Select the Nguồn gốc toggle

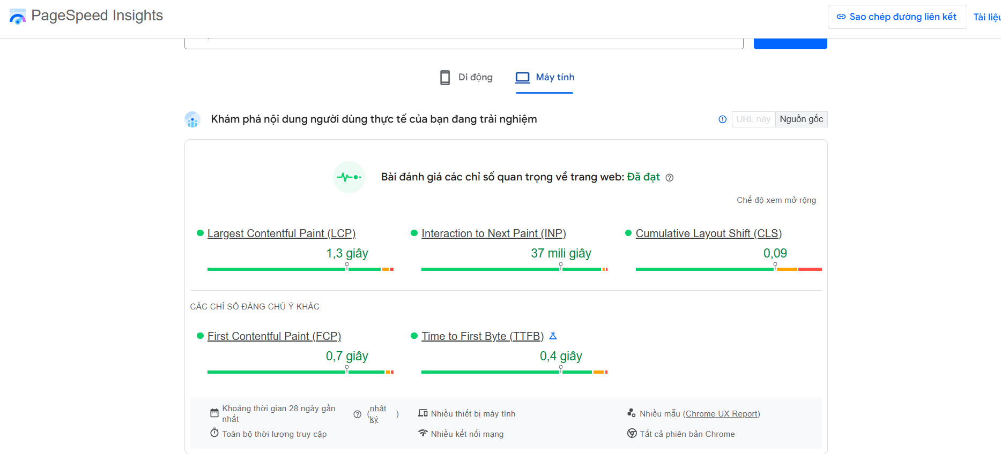tap(802, 119)
